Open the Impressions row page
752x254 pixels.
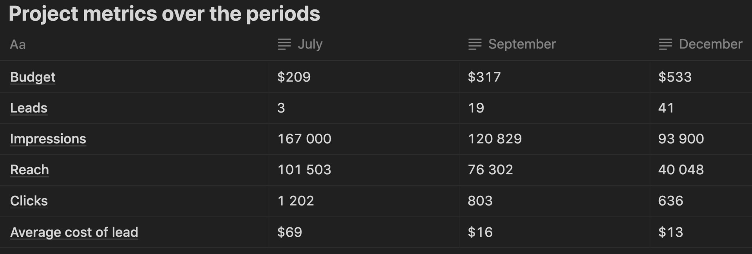48,139
